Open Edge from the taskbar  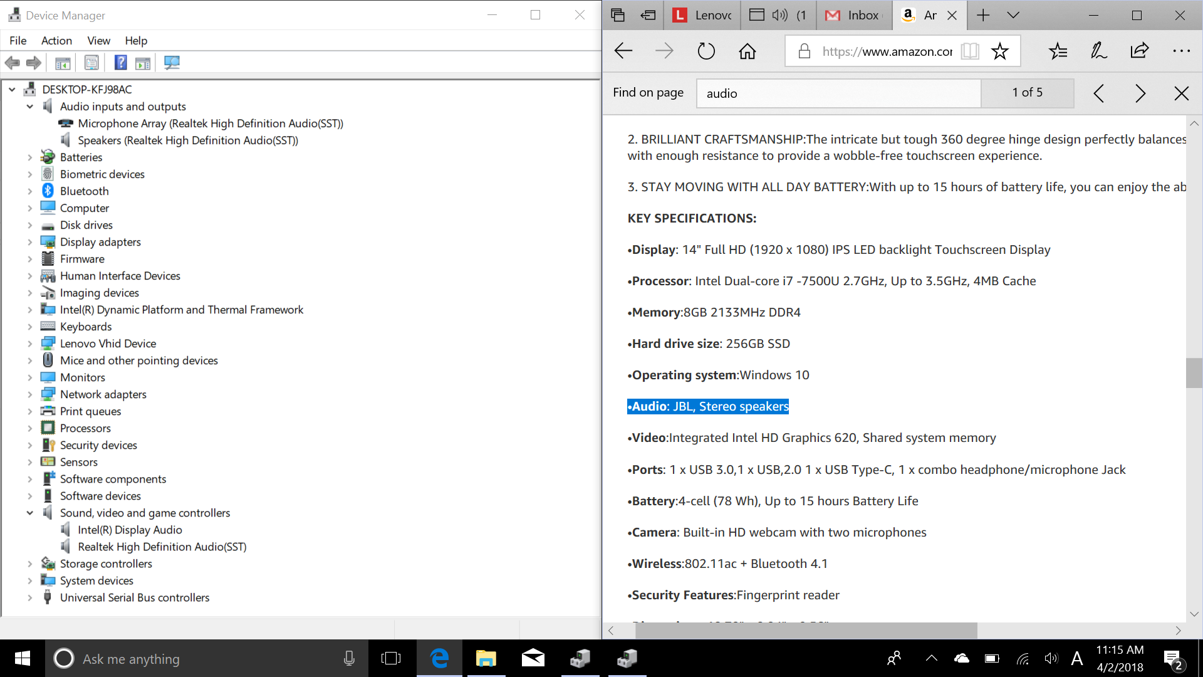tap(440, 658)
